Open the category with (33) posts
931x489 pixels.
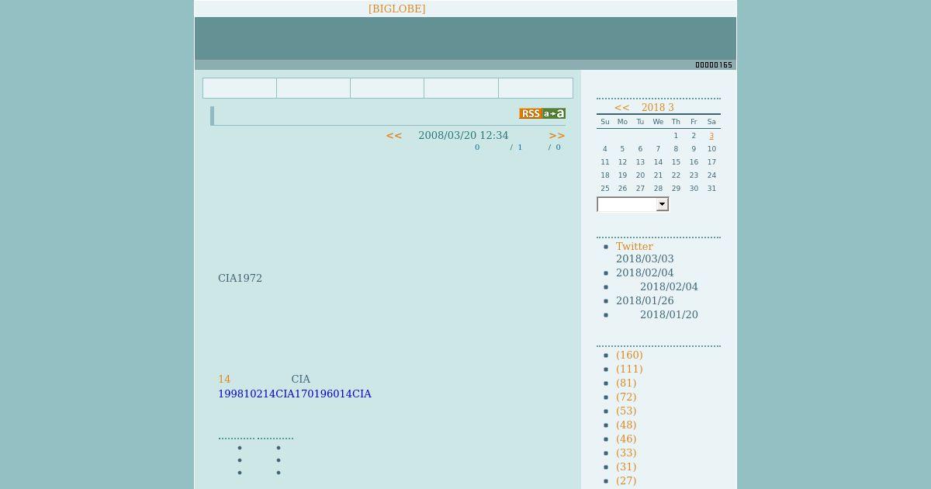(x=626, y=453)
